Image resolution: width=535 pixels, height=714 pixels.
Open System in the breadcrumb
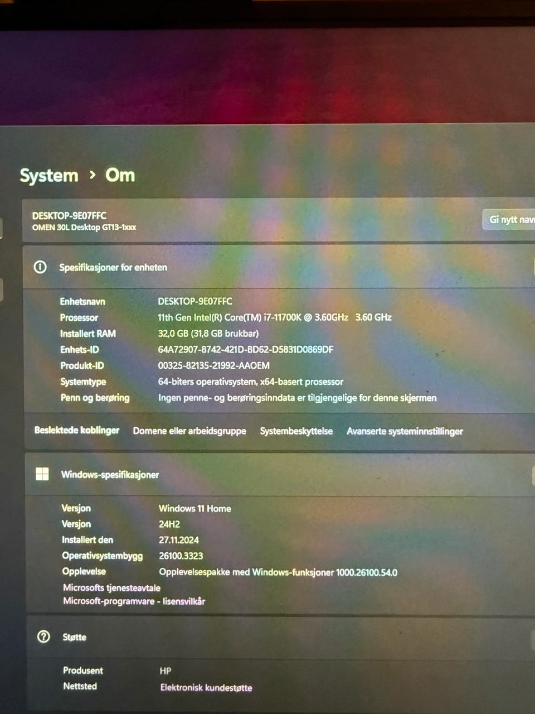pyautogui.click(x=49, y=175)
